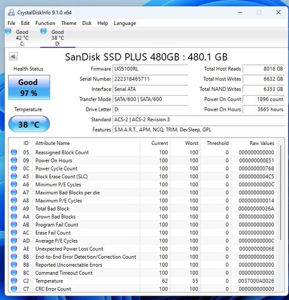Click status orb for Minimum P/E Cycles
This screenshot has height=300, width=289.
coord(14,184)
